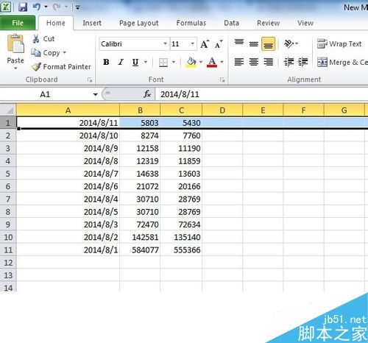Image resolution: width=368 pixels, height=343 pixels.
Task: Toggle Italic formatting
Action: (x=121, y=62)
